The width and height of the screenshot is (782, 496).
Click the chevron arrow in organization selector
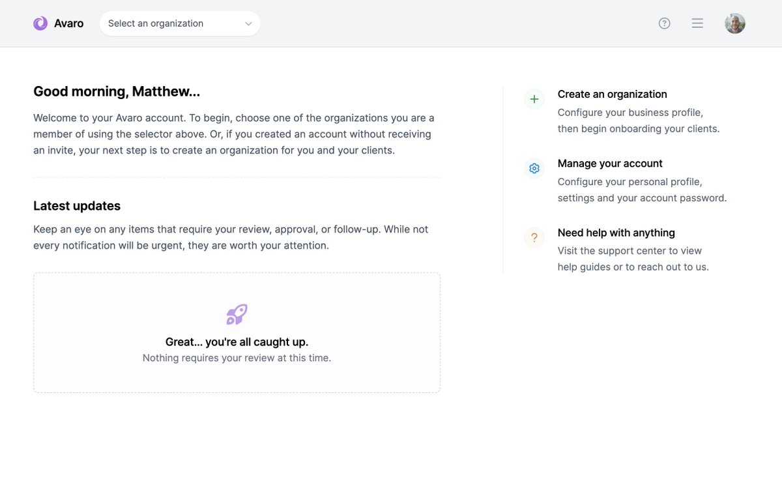pyautogui.click(x=248, y=23)
